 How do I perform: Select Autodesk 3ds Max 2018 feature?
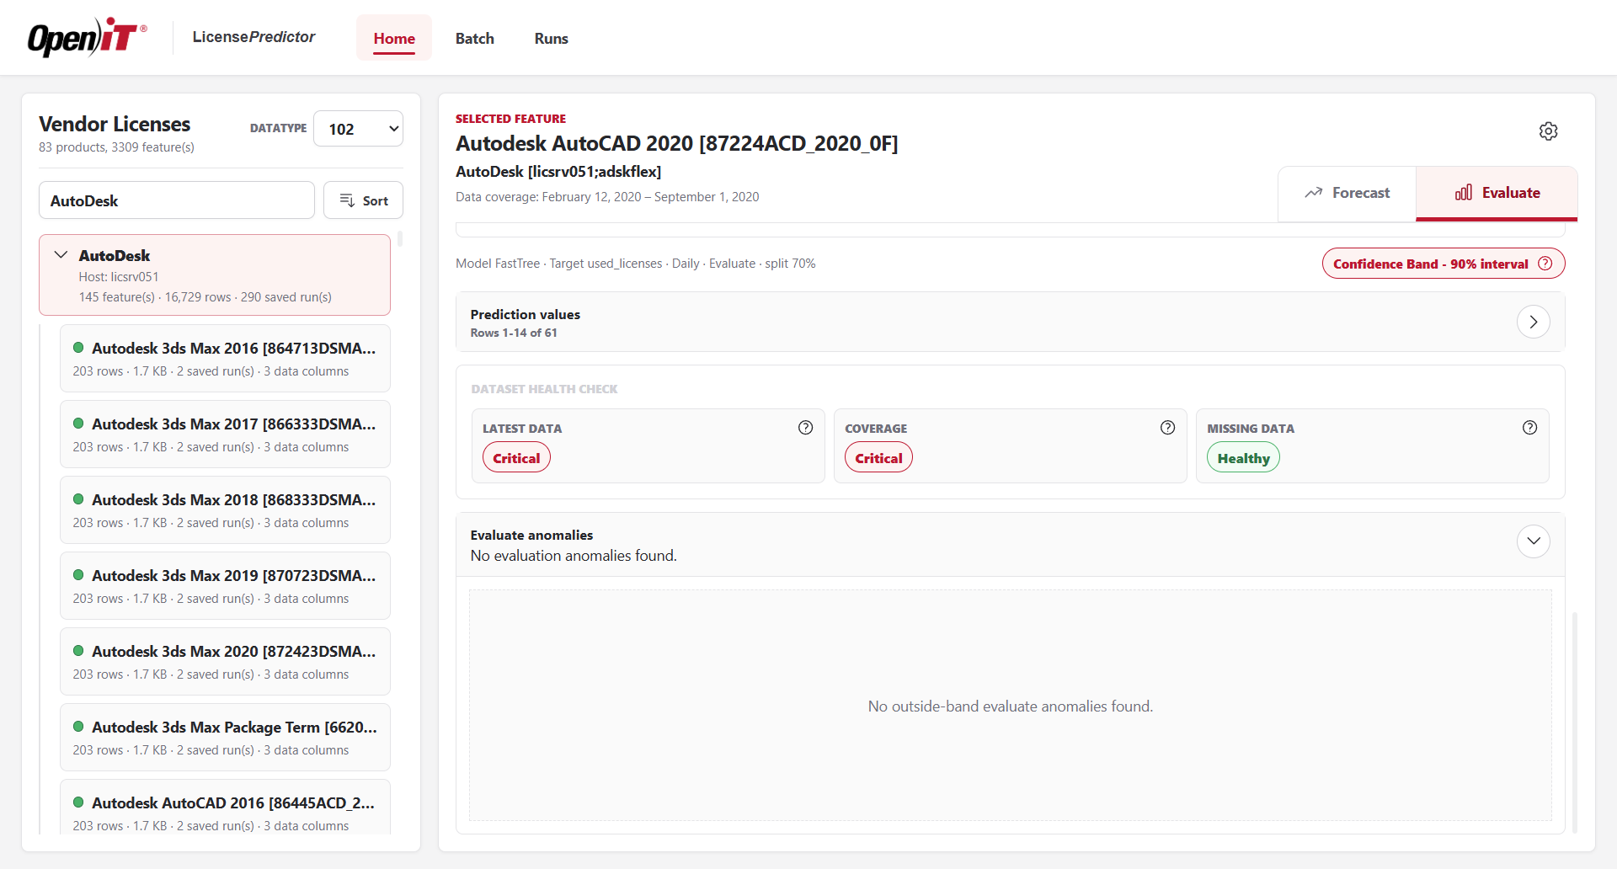coord(225,510)
